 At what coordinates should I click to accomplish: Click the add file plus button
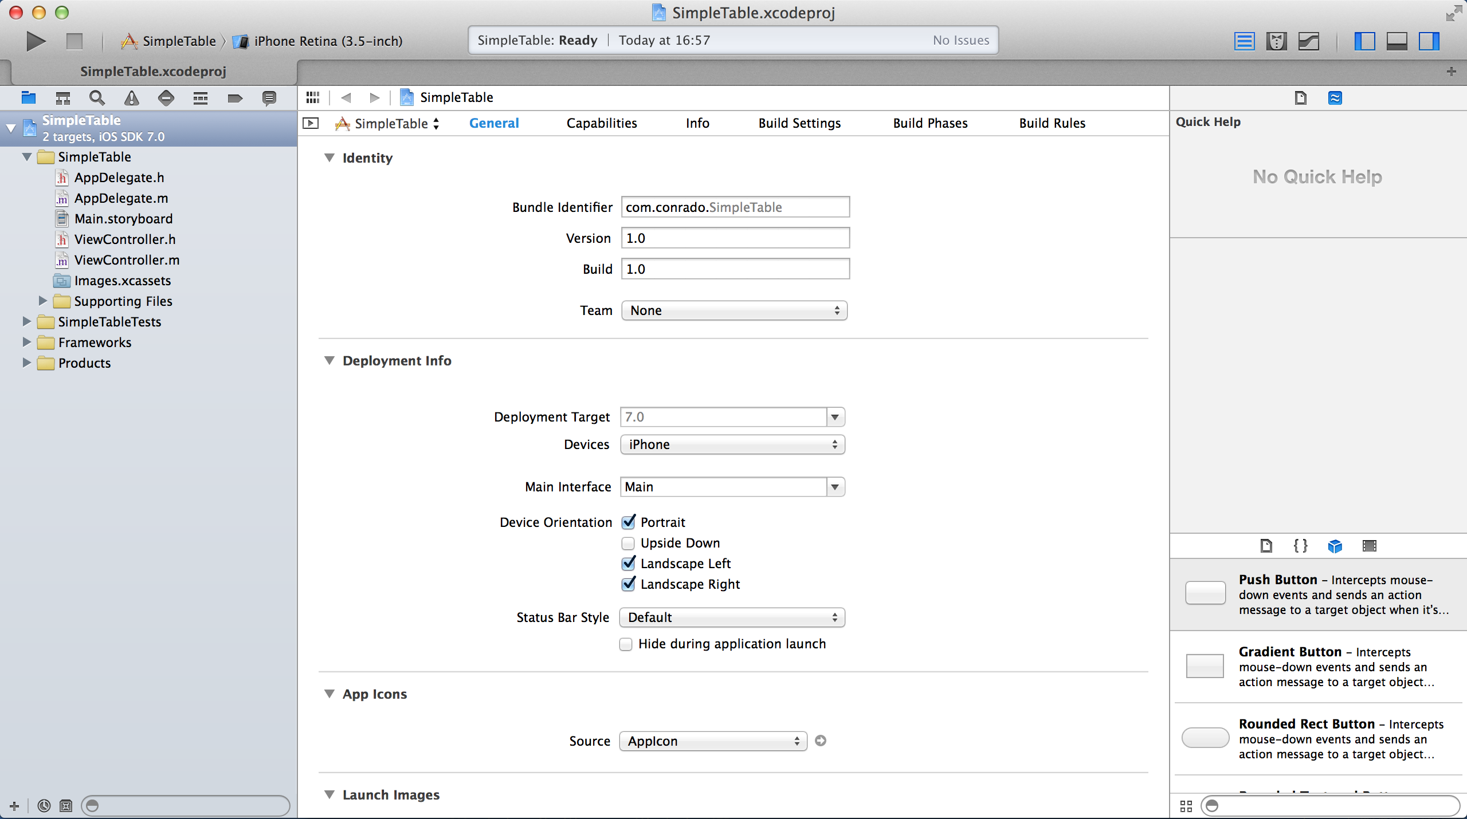[x=14, y=806]
